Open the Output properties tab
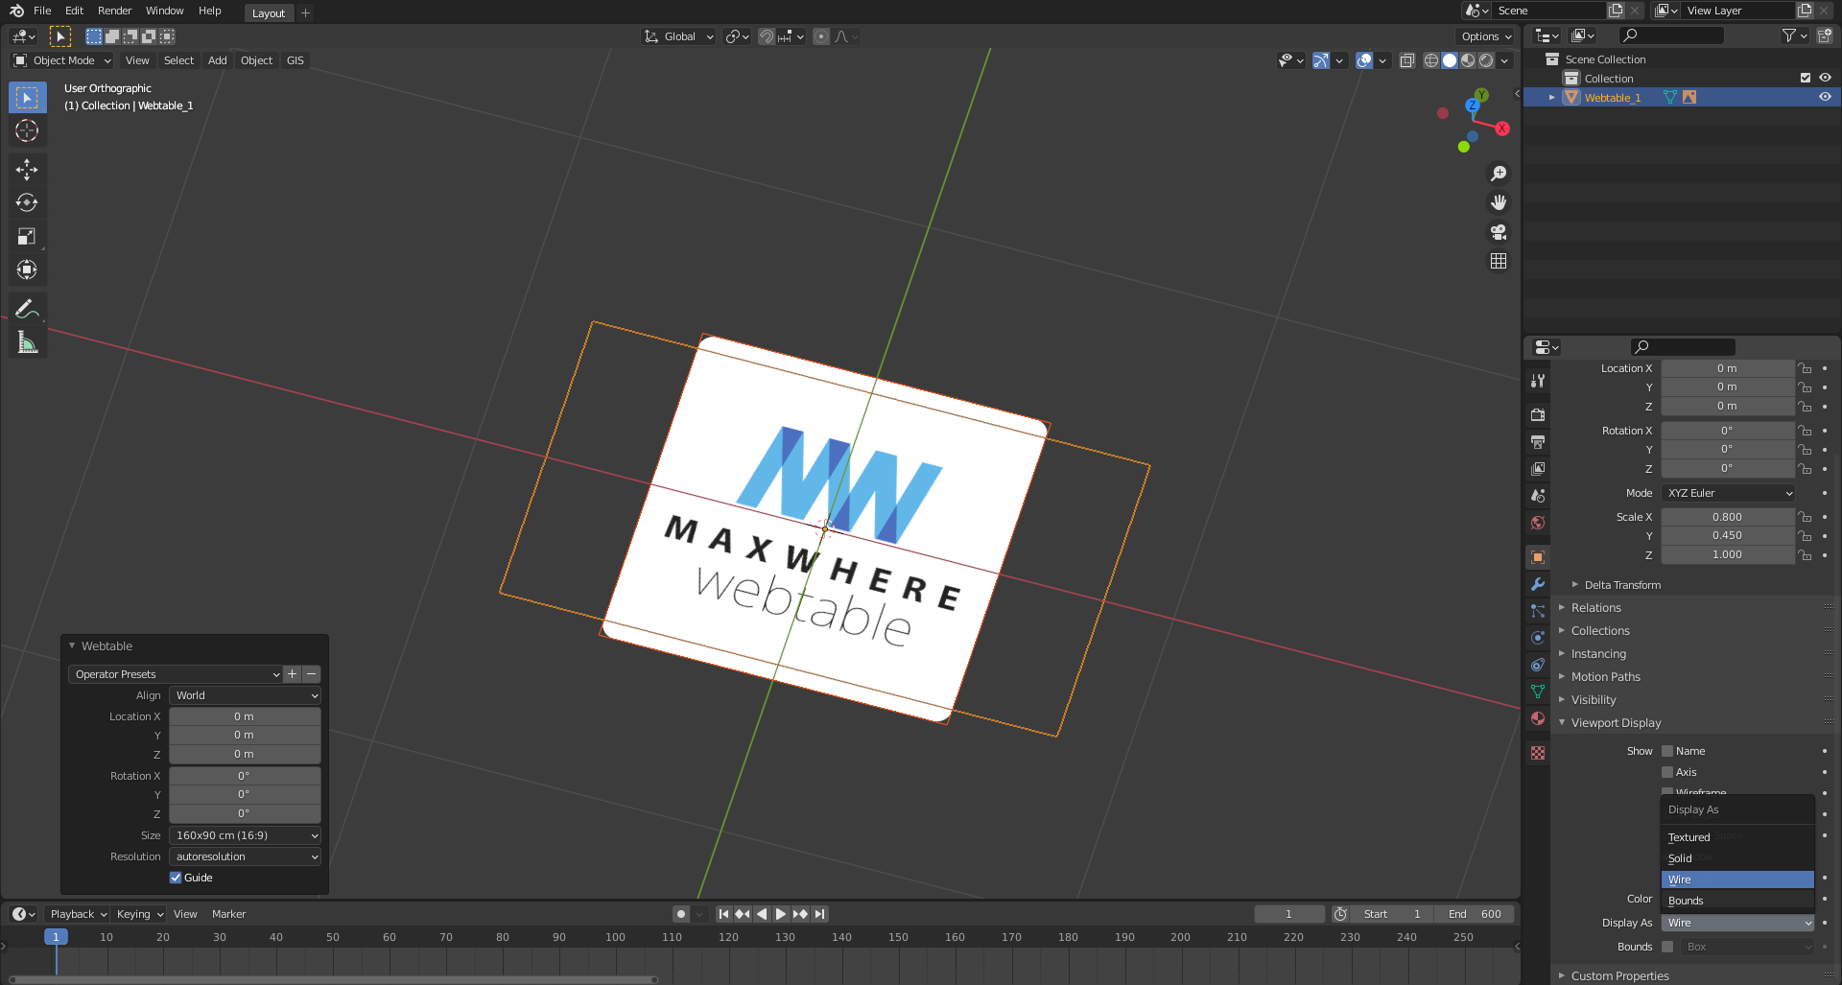The height and width of the screenshot is (985, 1842). pyautogui.click(x=1538, y=442)
